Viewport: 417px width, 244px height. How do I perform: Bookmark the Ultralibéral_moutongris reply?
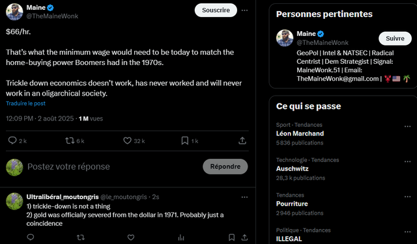click(232, 237)
